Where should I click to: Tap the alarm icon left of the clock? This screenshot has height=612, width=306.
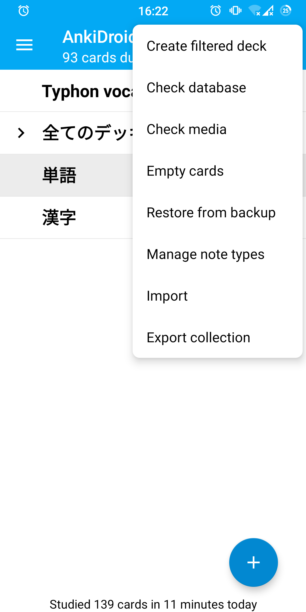pyautogui.click(x=24, y=11)
